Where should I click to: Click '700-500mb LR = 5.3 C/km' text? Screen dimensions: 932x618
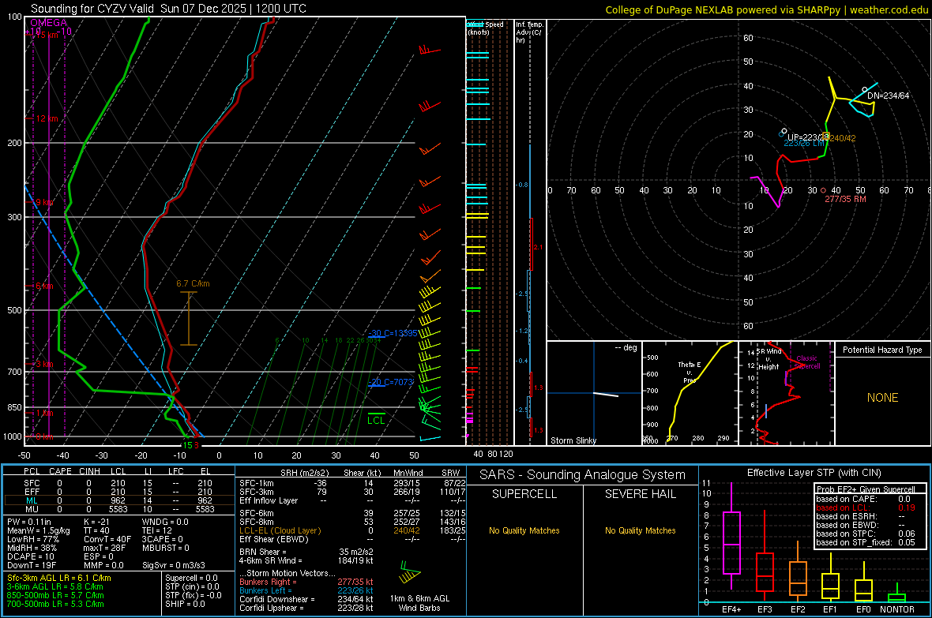55,604
